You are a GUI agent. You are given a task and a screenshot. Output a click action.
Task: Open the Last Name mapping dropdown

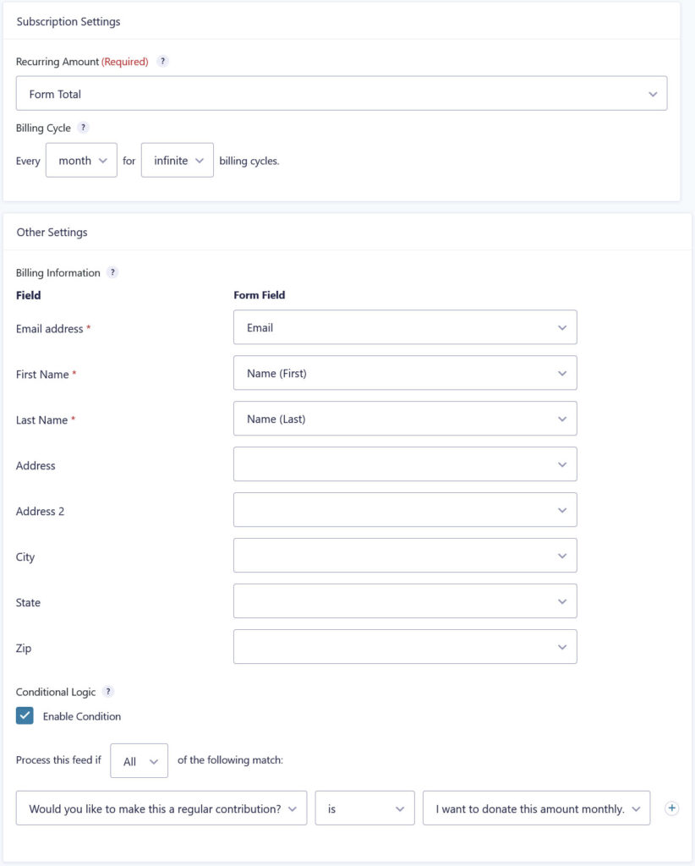coord(404,418)
